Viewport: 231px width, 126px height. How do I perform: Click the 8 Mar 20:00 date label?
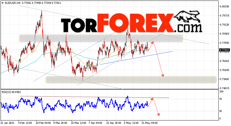click(60, 123)
